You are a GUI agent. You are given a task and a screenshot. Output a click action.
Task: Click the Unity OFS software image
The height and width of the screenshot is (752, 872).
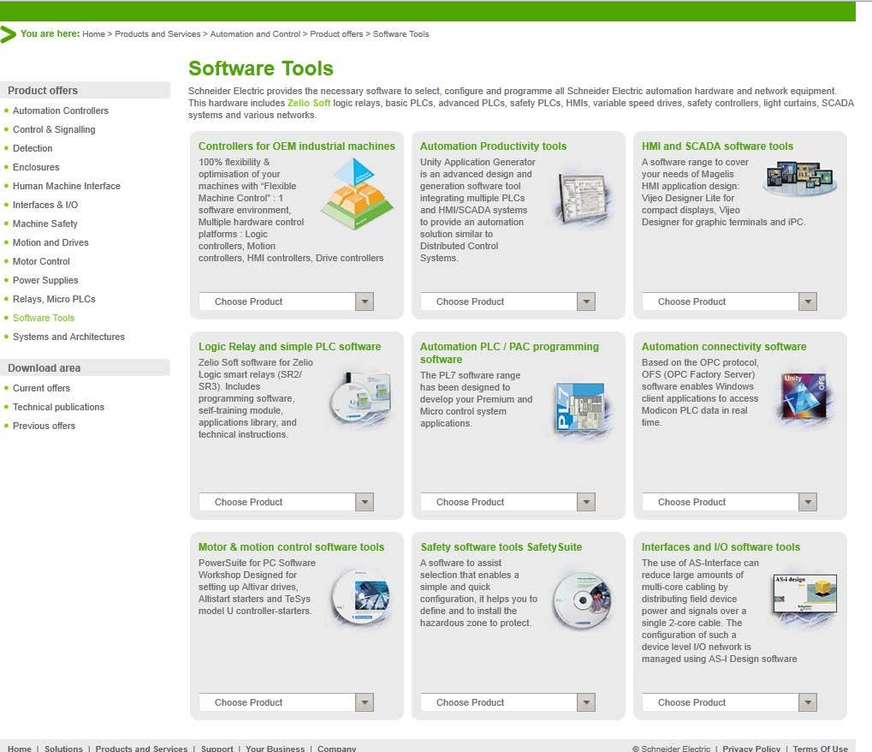pos(804,397)
